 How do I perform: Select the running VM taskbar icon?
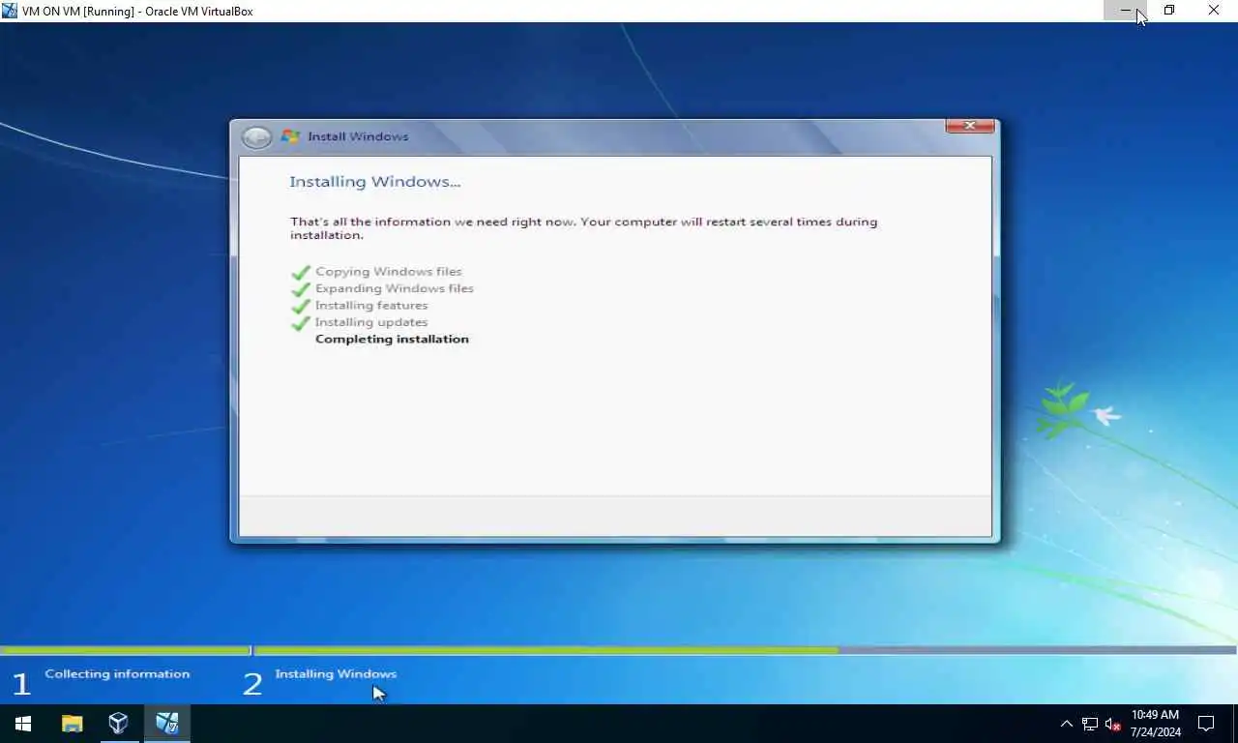pyautogui.click(x=167, y=724)
